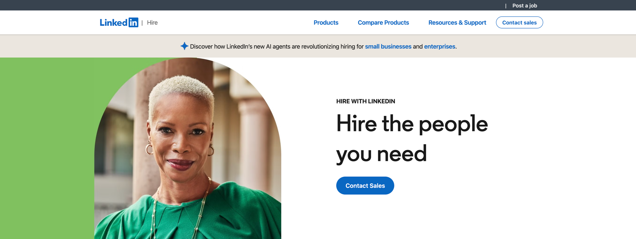This screenshot has height=239, width=636.
Task: Click the Hire the people you need headline
Action: click(x=412, y=138)
